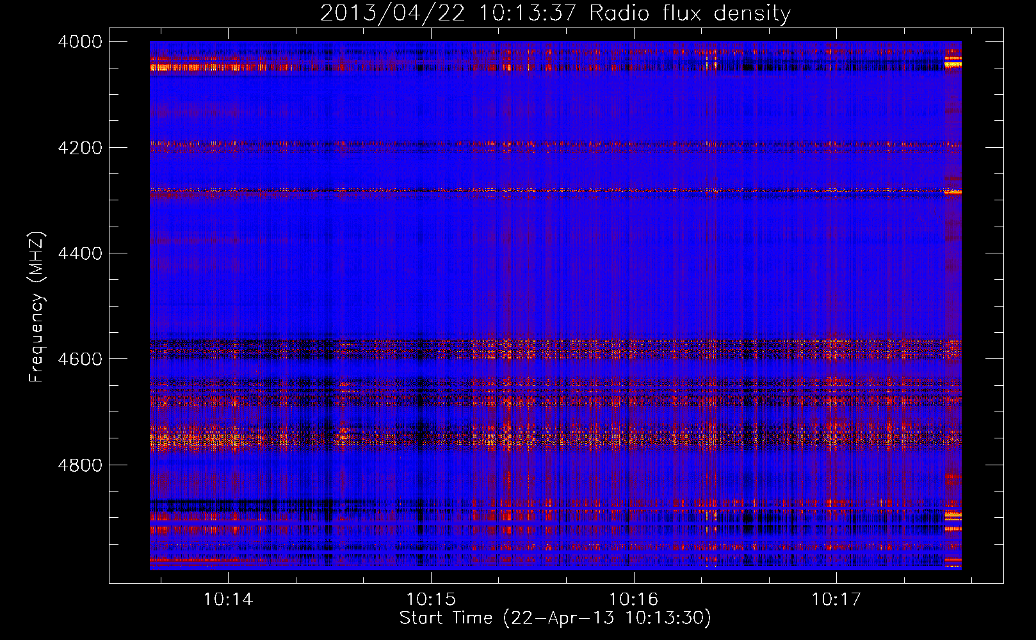The width and height of the screenshot is (1036, 640).
Task: Click the 10:14 time tick label
Action: pyautogui.click(x=228, y=600)
